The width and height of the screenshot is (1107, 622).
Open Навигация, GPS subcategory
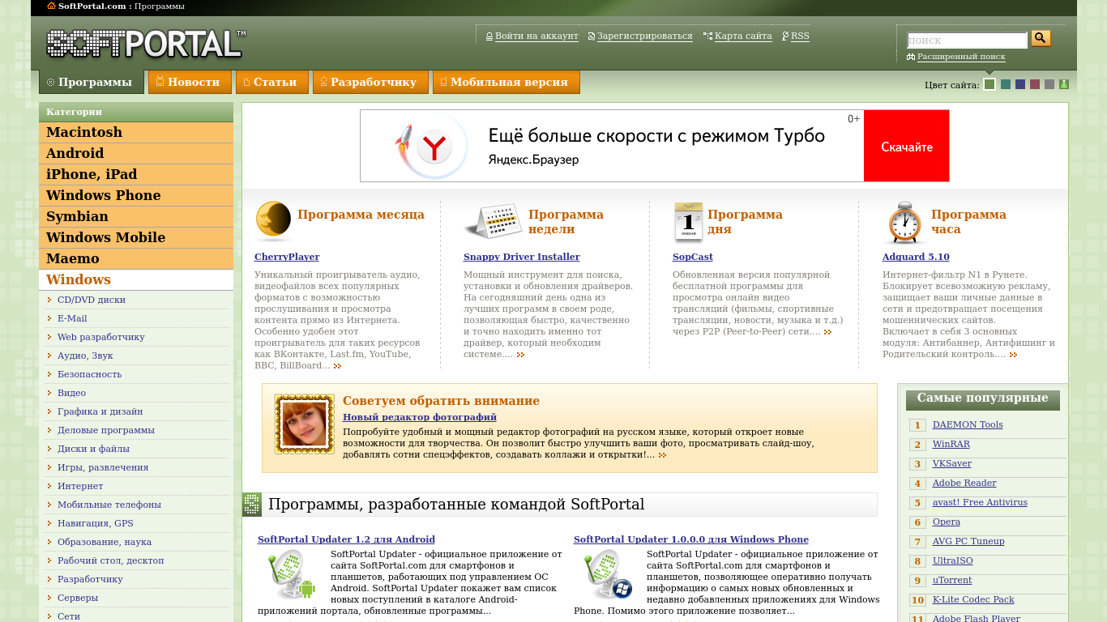(95, 523)
